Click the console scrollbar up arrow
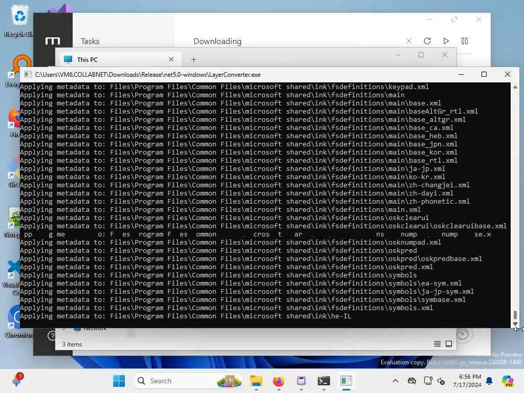This screenshot has width=524, height=393. tap(515, 87)
